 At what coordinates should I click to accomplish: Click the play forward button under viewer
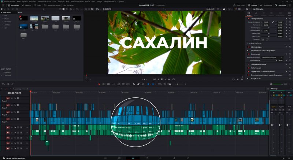[165, 79]
